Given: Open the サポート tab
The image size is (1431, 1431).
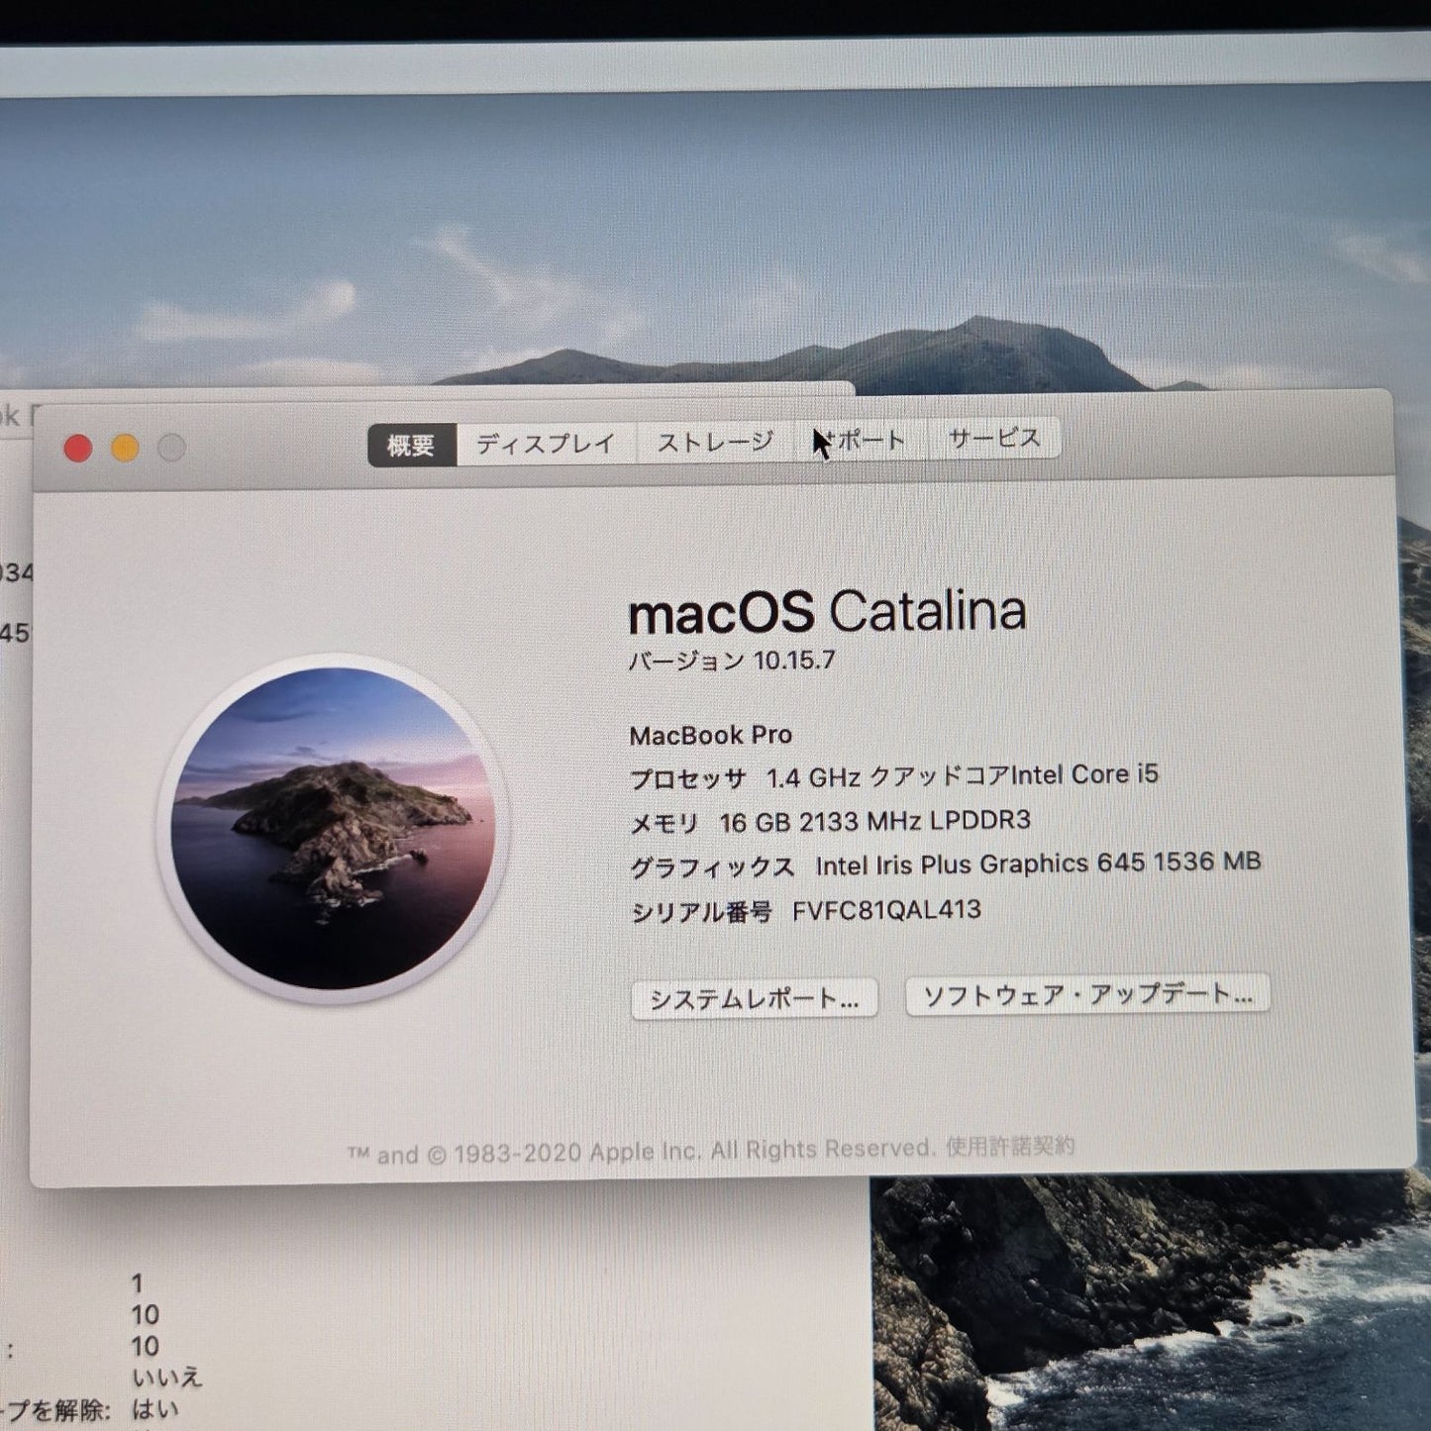Looking at the screenshot, I should point(861,440).
